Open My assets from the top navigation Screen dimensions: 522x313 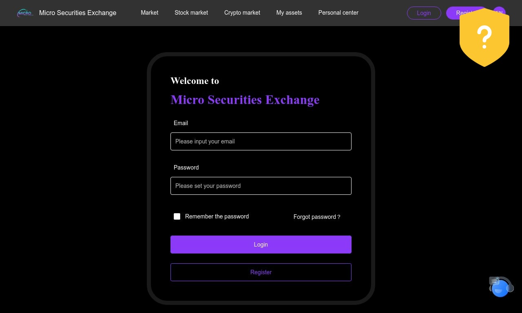click(x=289, y=13)
